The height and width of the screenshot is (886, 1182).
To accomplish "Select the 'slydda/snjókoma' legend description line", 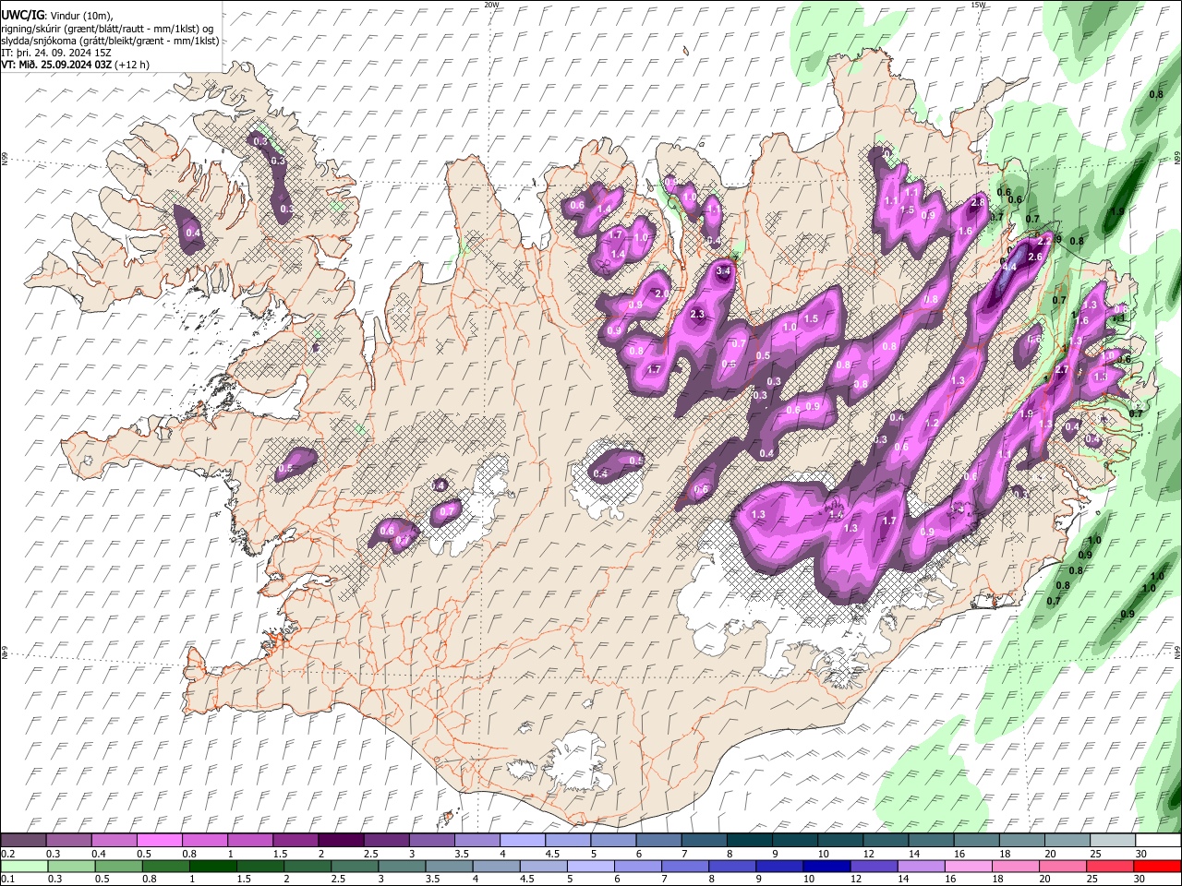I will 110,40.
